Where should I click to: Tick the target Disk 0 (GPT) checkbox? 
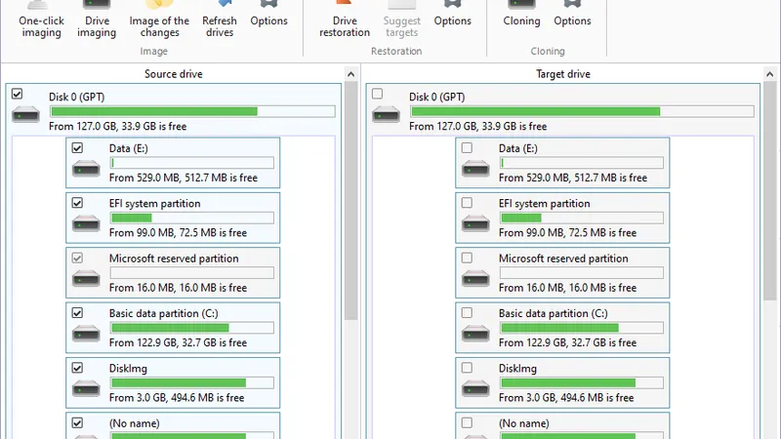click(378, 94)
